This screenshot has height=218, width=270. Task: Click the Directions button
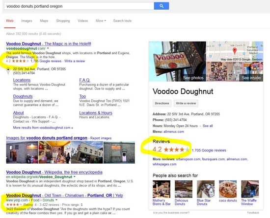(162, 103)
